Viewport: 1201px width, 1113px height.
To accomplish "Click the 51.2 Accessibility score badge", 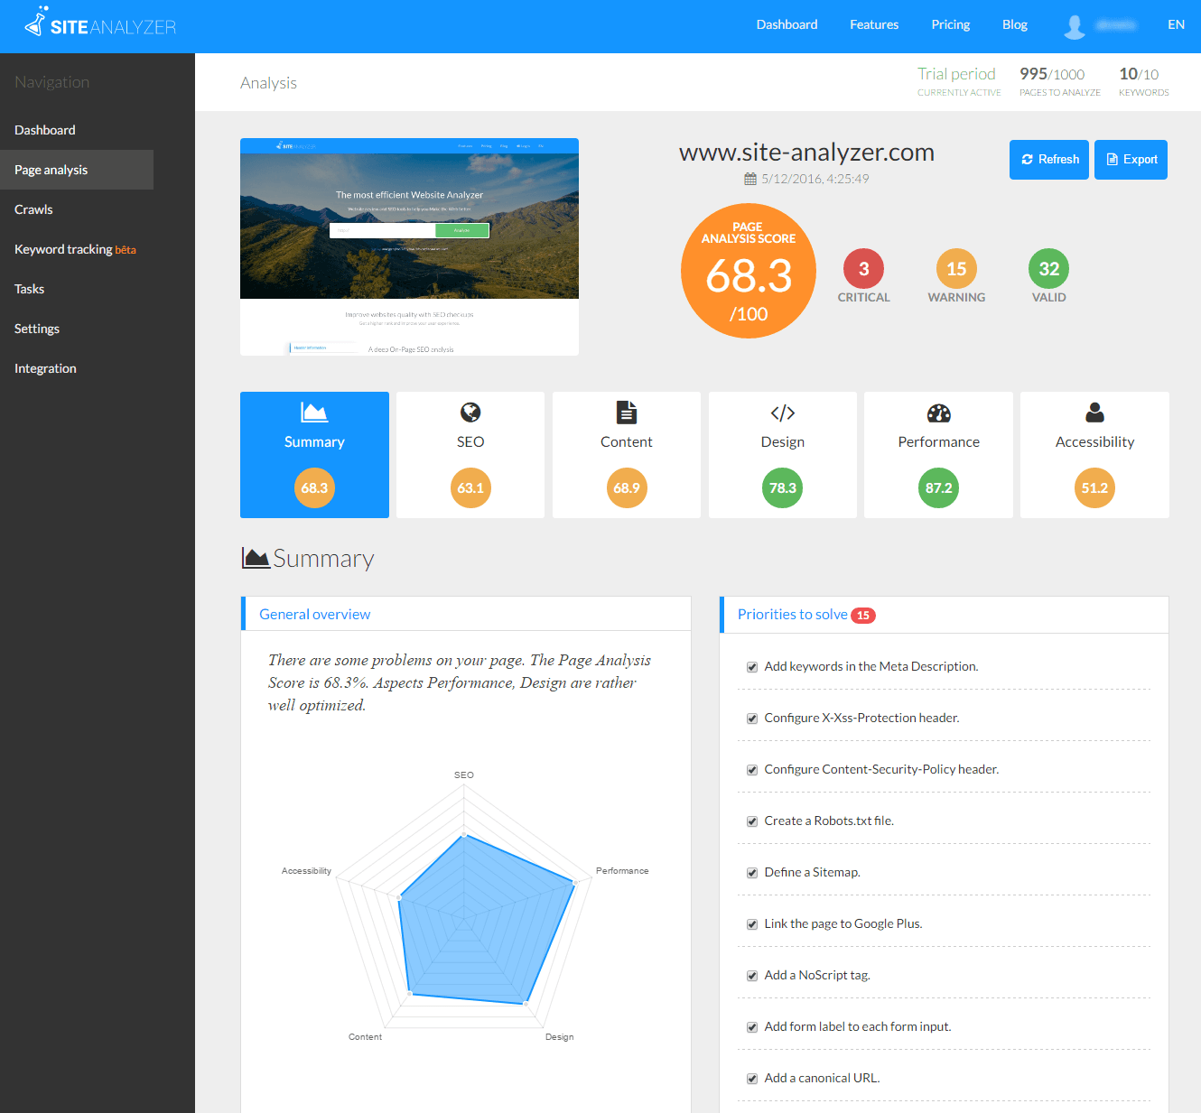I will coord(1094,487).
